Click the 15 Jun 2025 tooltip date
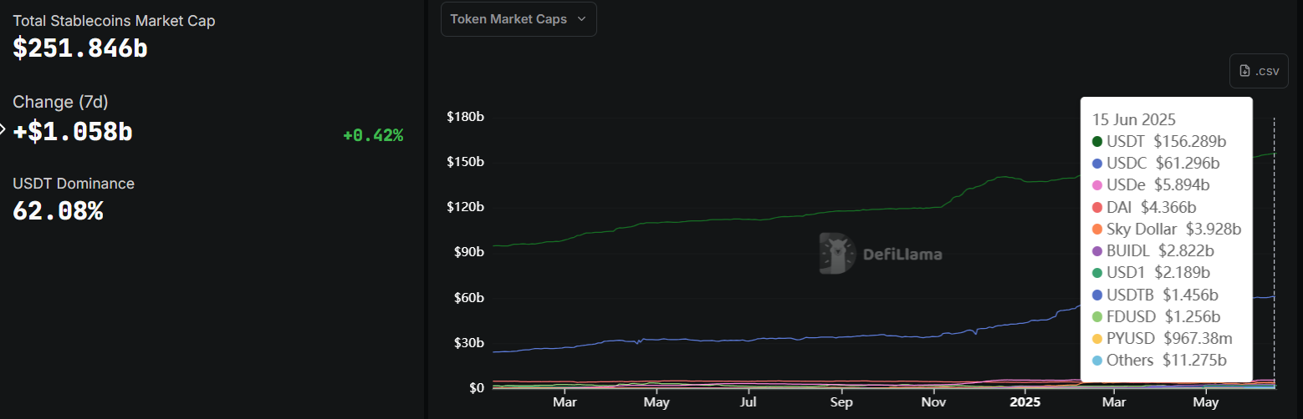The width and height of the screenshot is (1303, 419). coord(1133,120)
